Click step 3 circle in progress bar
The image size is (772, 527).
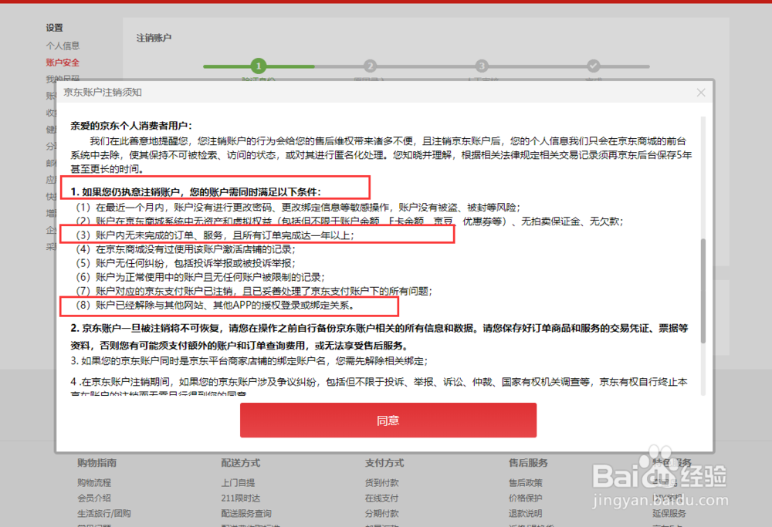click(x=482, y=66)
